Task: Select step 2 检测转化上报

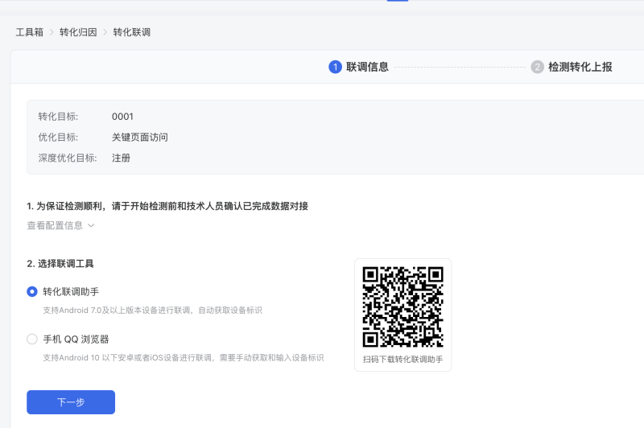Action: (x=572, y=67)
